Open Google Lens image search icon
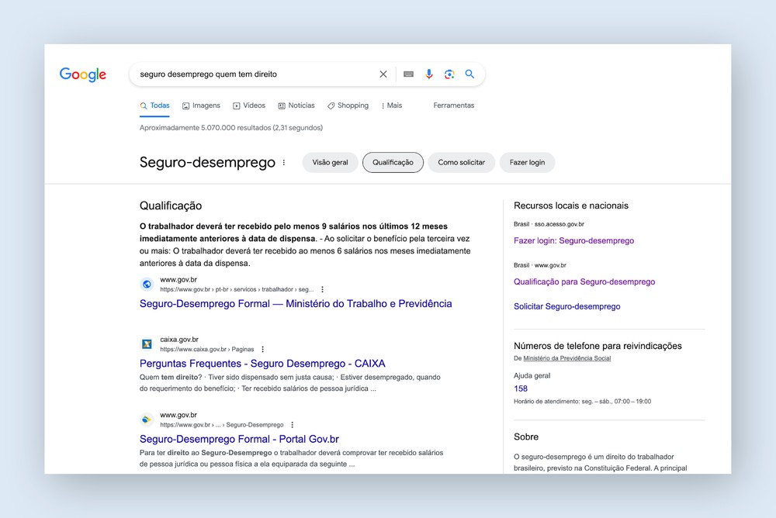776x518 pixels. (x=449, y=74)
